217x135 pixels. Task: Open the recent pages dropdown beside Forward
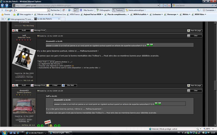click(10, 6)
